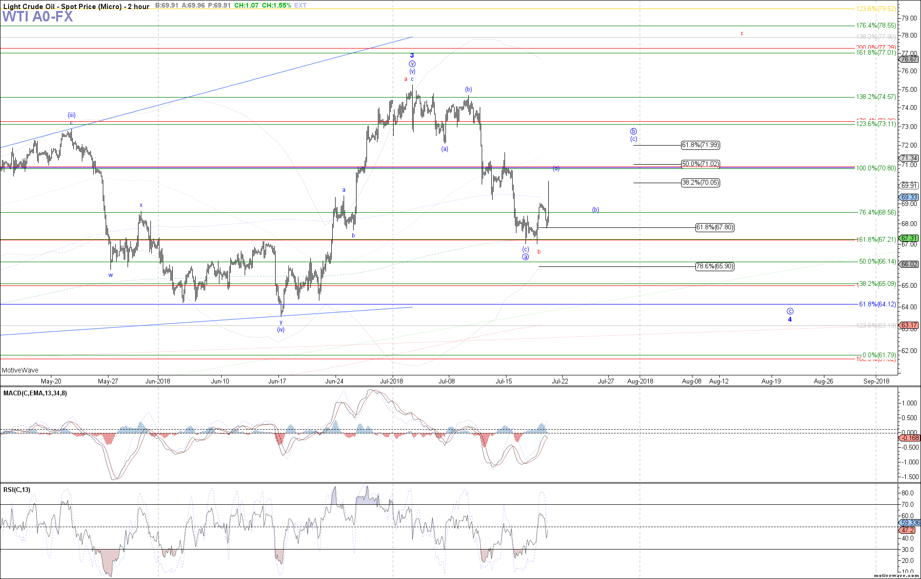Select 'Aug-26' on the time axis

(823, 381)
